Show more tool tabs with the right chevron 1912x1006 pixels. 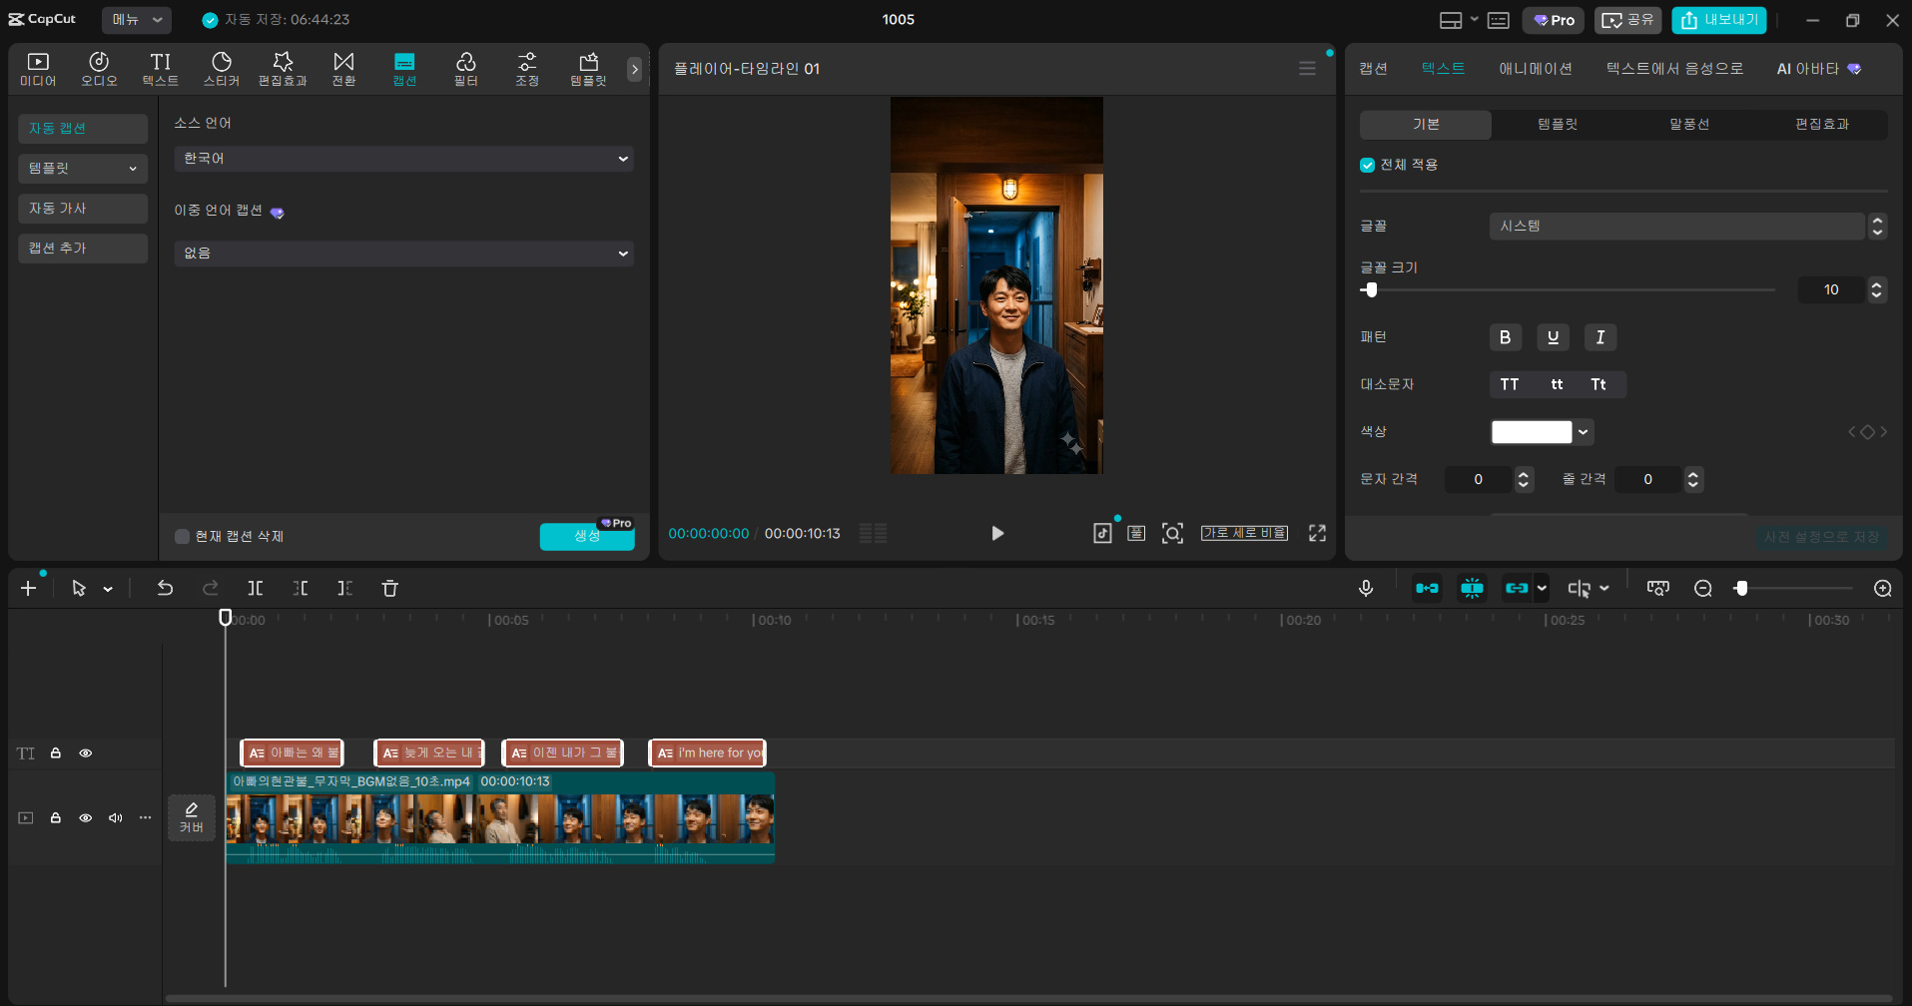click(x=634, y=69)
